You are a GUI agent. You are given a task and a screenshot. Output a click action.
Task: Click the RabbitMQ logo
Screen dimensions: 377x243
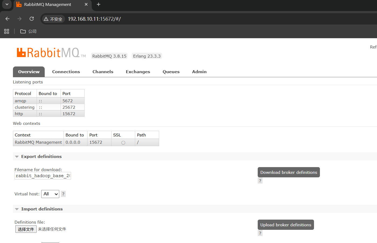(51, 53)
